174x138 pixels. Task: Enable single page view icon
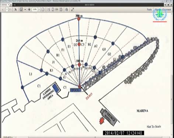pyautogui.click(x=53, y=10)
